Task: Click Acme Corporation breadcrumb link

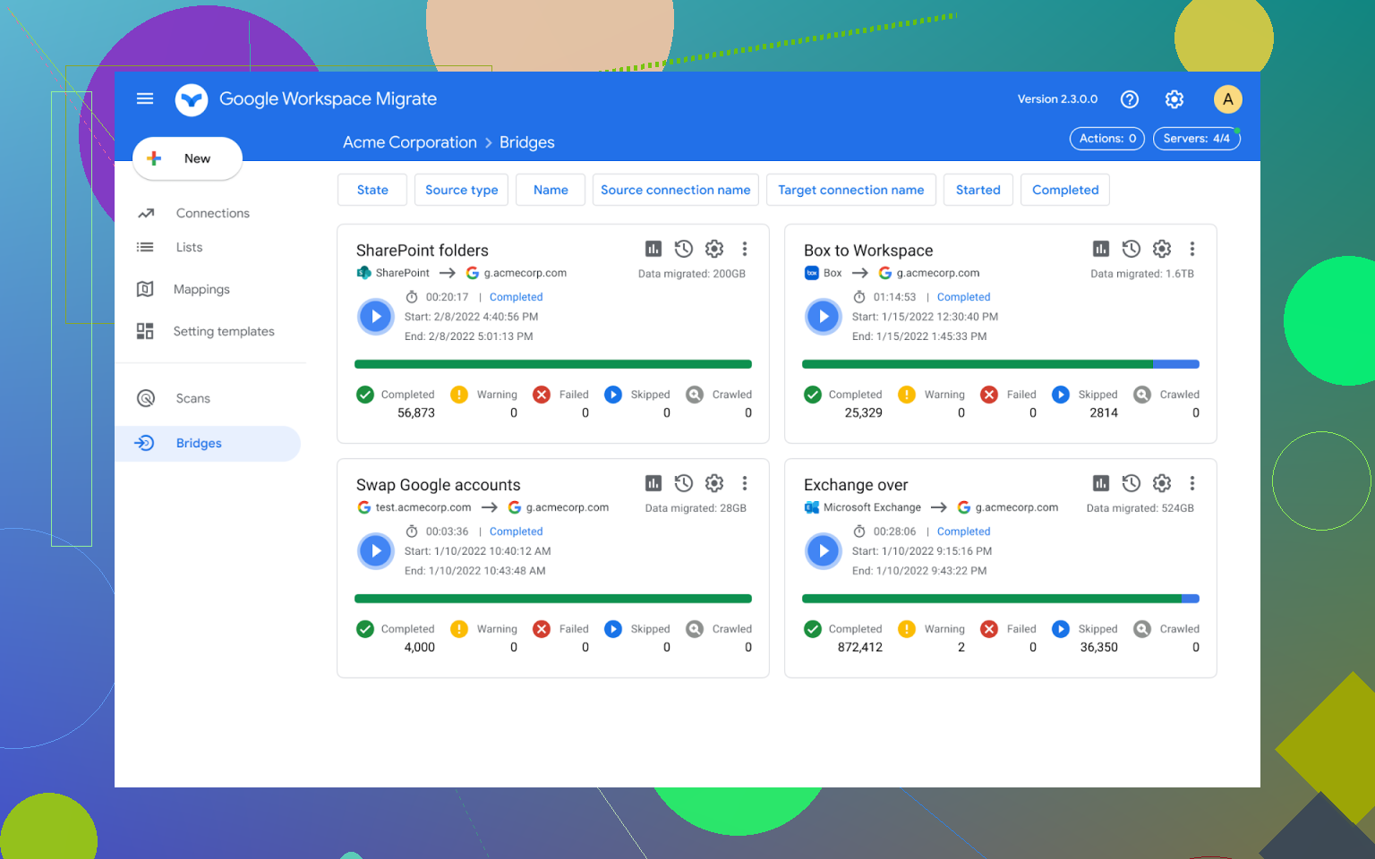Action: pyautogui.click(x=409, y=142)
